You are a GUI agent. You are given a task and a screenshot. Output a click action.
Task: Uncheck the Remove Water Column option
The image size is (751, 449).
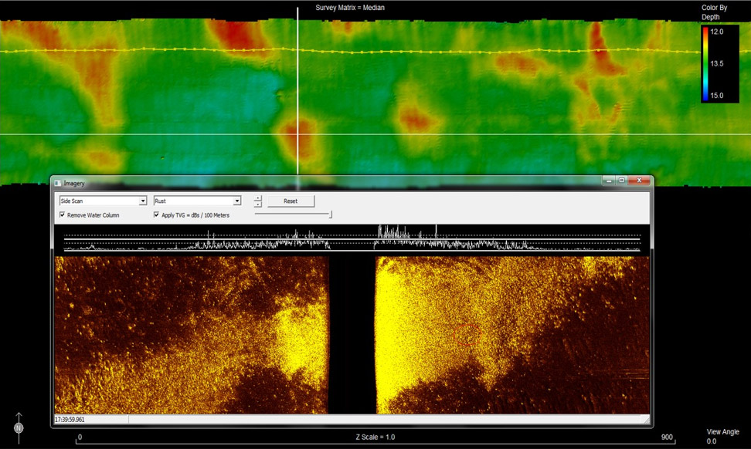coord(62,214)
